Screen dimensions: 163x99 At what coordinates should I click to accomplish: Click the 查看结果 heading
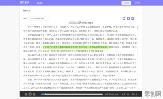[27, 10]
